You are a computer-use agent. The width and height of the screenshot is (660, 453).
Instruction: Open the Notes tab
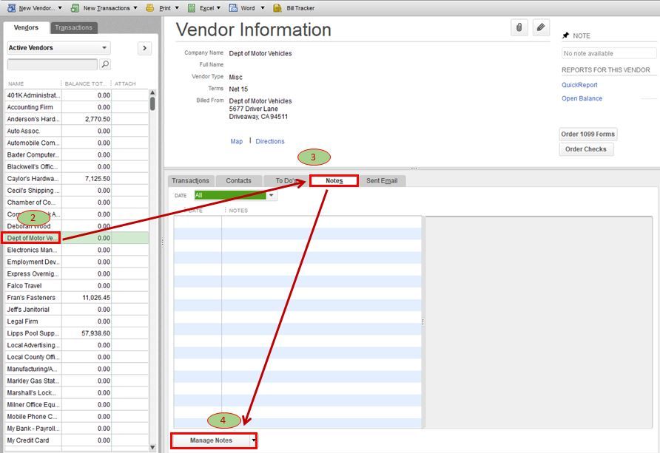coord(334,181)
